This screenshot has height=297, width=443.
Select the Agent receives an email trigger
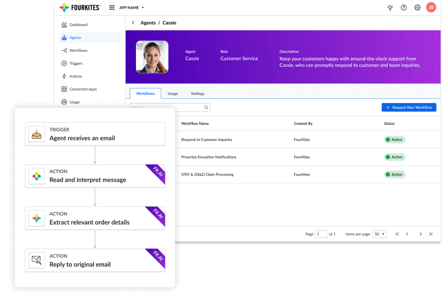coord(95,134)
